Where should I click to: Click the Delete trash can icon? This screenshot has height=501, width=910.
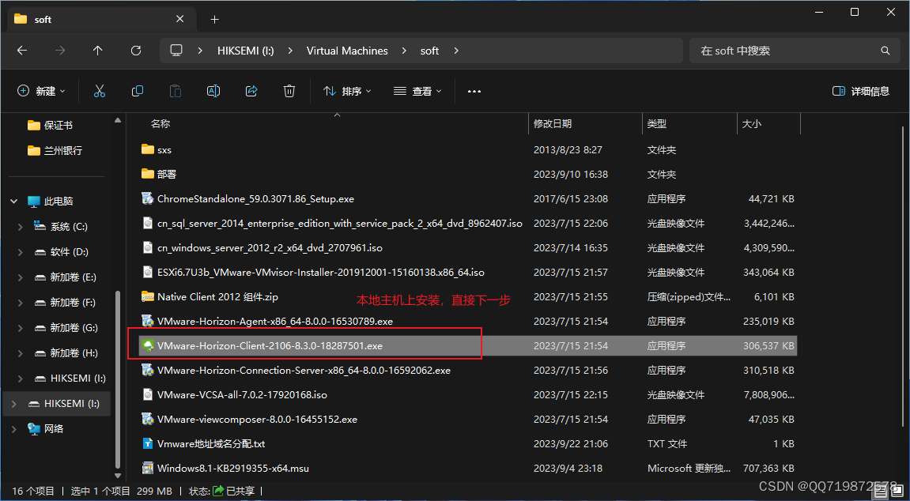pos(289,91)
